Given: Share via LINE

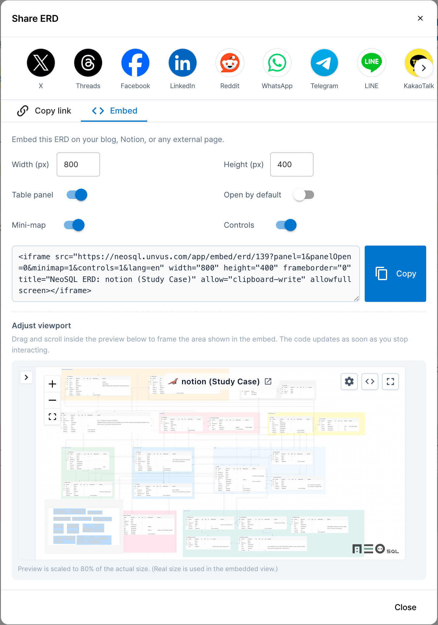Looking at the screenshot, I should (372, 63).
